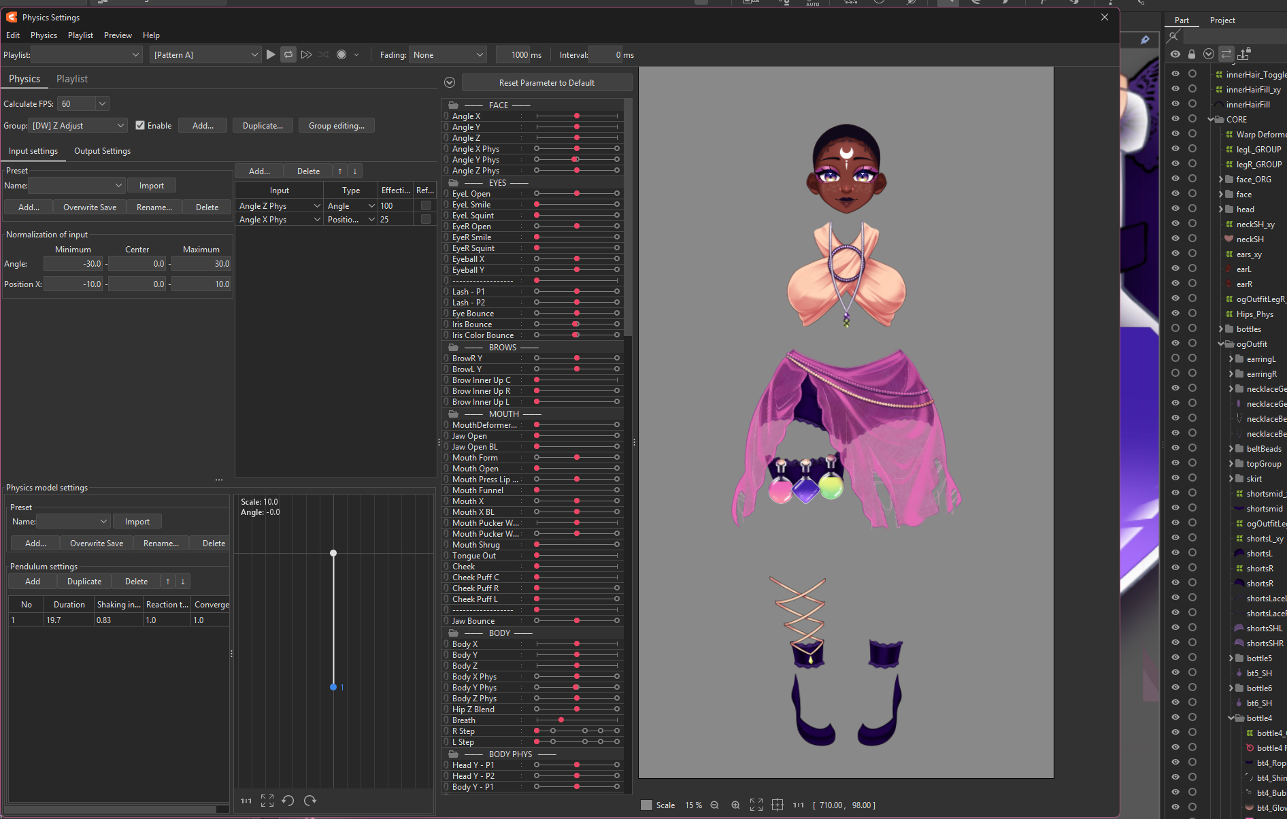The height and width of the screenshot is (819, 1287).
Task: Click the record circle icon
Action: [341, 54]
